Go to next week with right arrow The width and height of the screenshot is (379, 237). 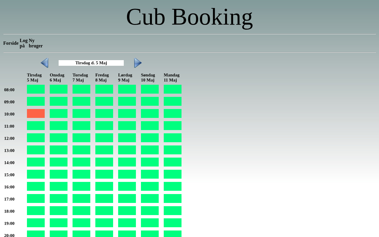coord(138,63)
